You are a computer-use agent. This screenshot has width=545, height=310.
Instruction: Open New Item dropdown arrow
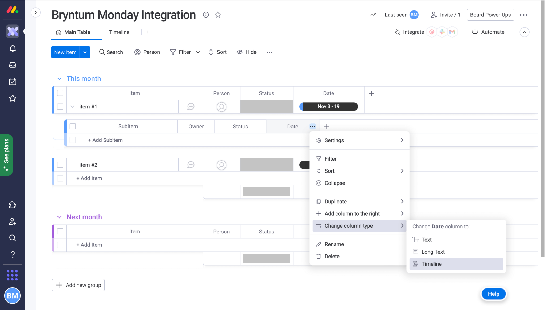point(85,52)
